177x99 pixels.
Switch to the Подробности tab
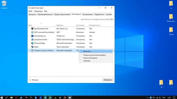coord(99,14)
